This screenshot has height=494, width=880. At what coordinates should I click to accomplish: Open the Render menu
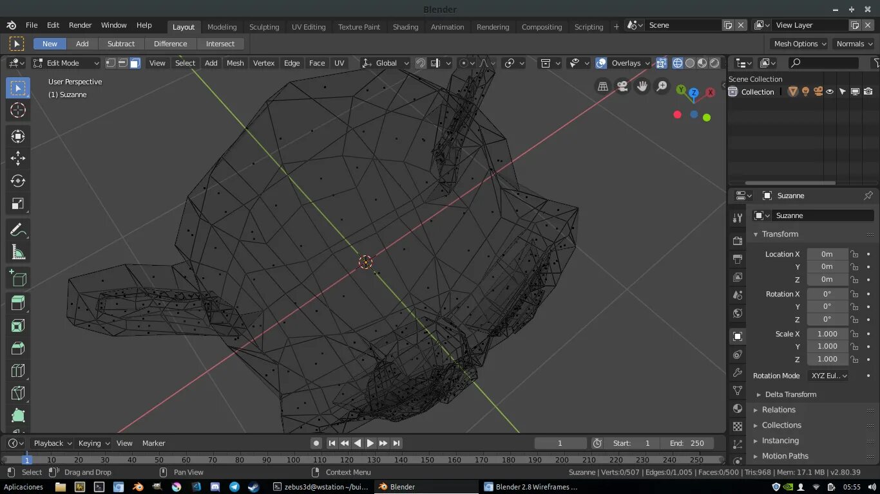[81, 25]
